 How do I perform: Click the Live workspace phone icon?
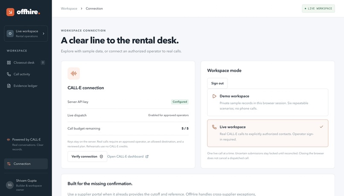coord(214,127)
